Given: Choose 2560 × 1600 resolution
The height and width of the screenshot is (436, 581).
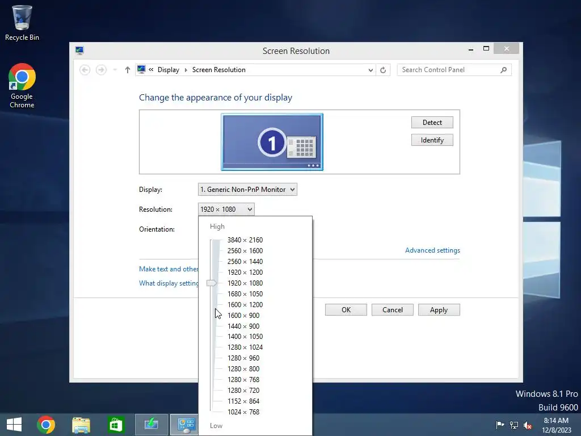Looking at the screenshot, I should coord(245,251).
